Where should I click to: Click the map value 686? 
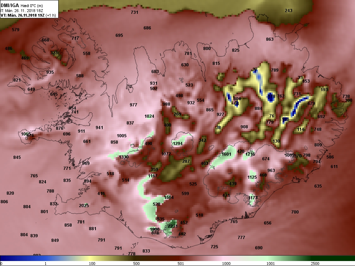(x=147, y=28)
